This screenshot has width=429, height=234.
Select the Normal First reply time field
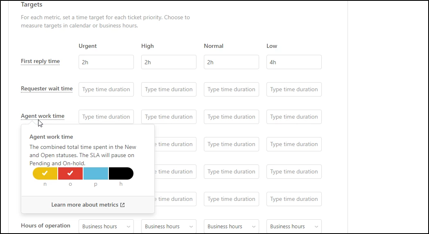pyautogui.click(x=231, y=62)
